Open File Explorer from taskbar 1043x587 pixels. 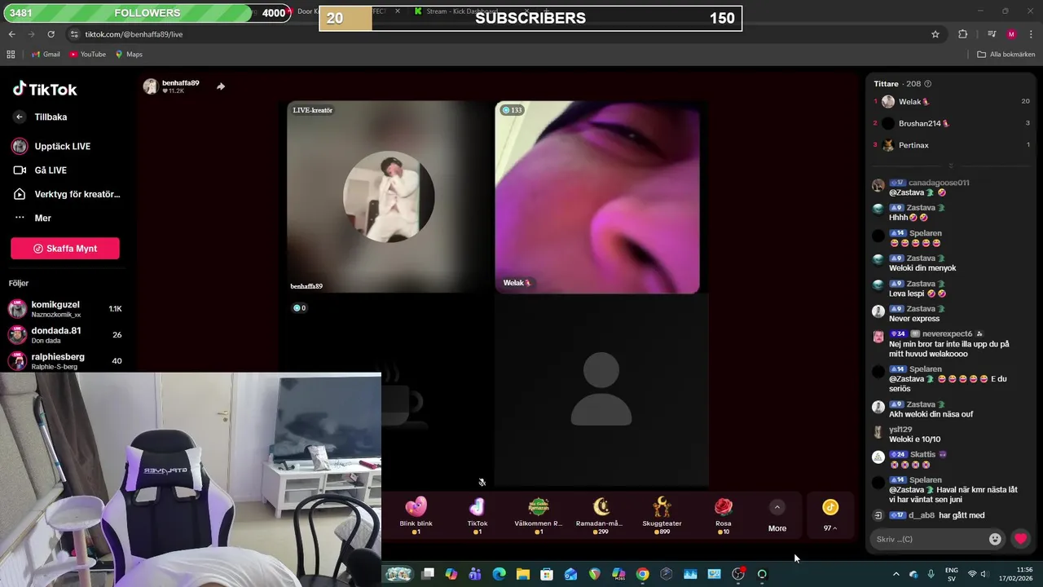523,574
